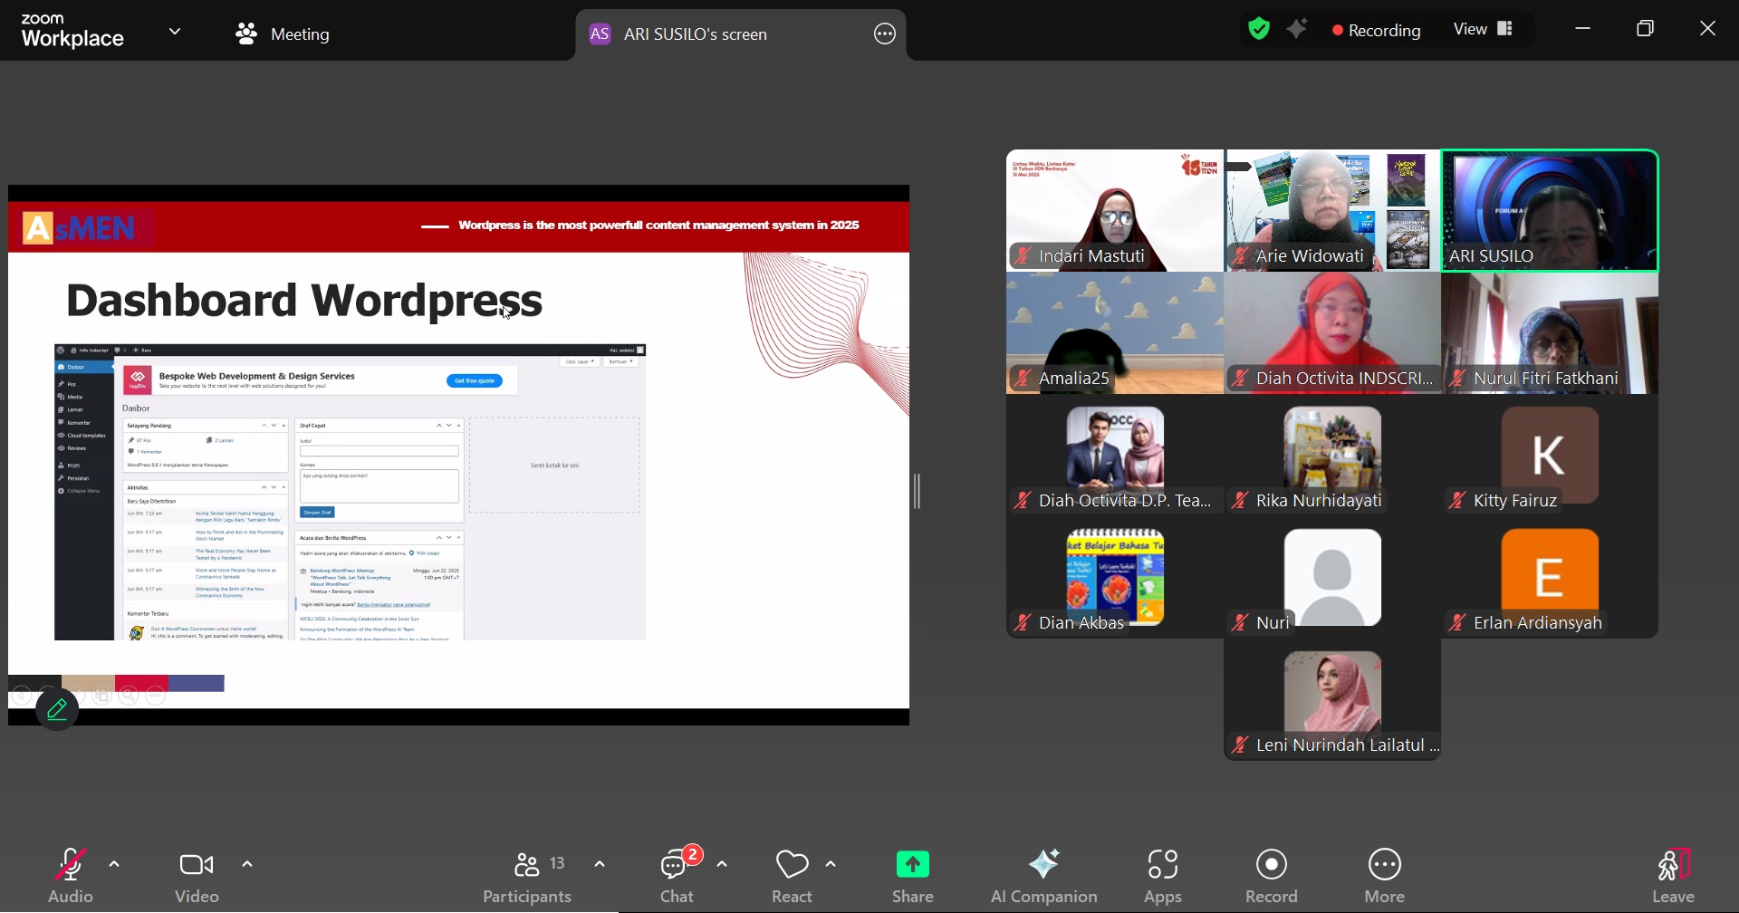This screenshot has width=1739, height=913.
Task: Check the green encryption shield icon
Action: [x=1259, y=29]
